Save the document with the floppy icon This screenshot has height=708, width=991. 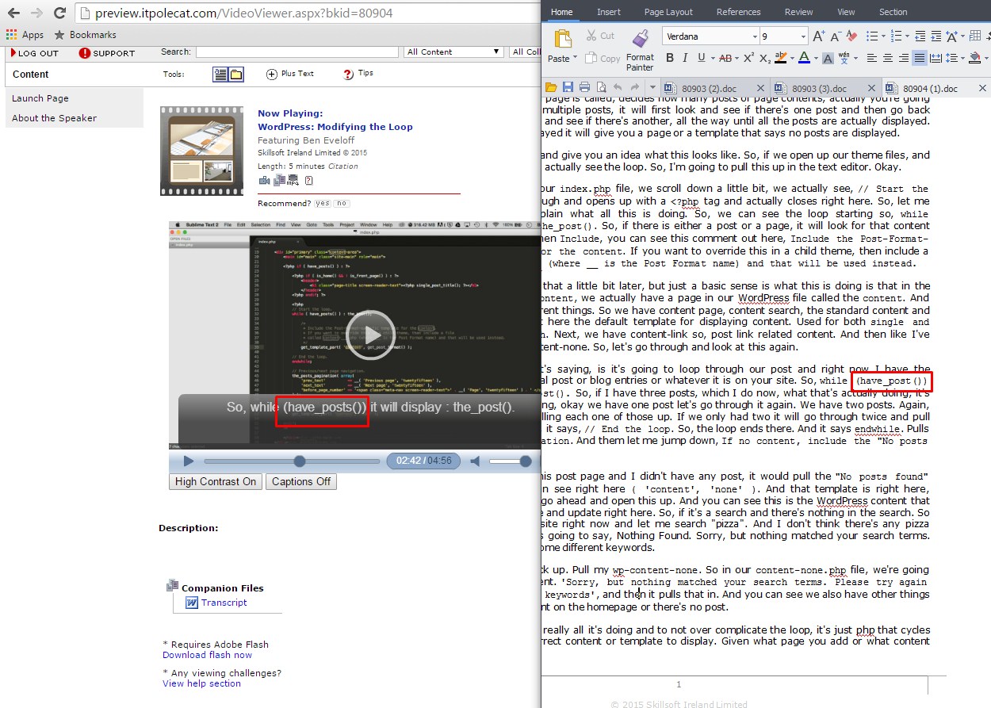(x=568, y=87)
